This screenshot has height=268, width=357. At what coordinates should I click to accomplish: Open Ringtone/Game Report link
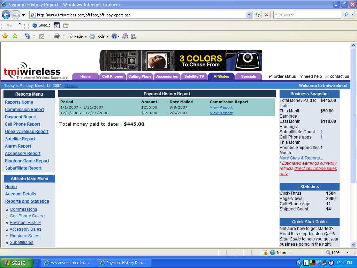click(x=27, y=161)
